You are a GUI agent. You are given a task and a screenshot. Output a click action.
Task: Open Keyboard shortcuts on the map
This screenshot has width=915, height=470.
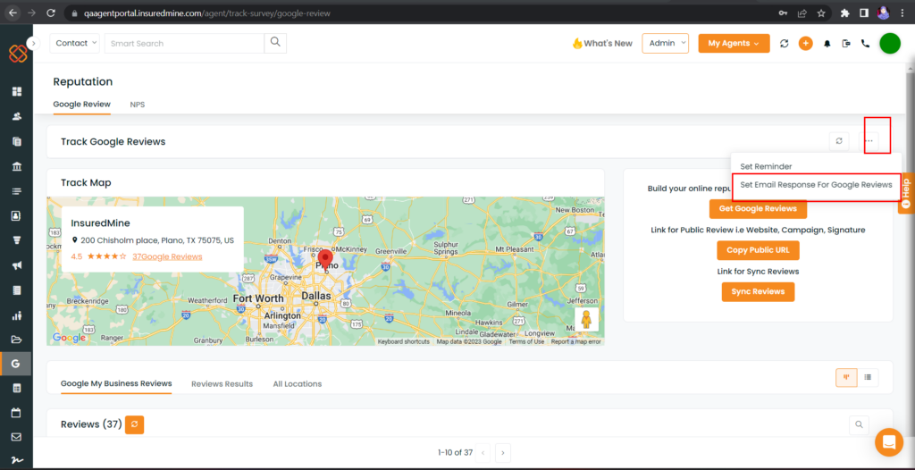[x=403, y=342]
